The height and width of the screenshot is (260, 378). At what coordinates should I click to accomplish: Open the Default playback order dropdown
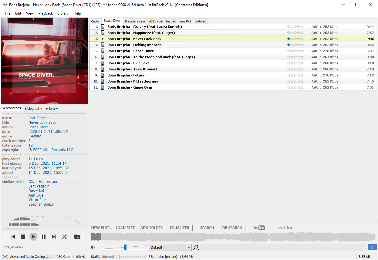[x=170, y=247]
